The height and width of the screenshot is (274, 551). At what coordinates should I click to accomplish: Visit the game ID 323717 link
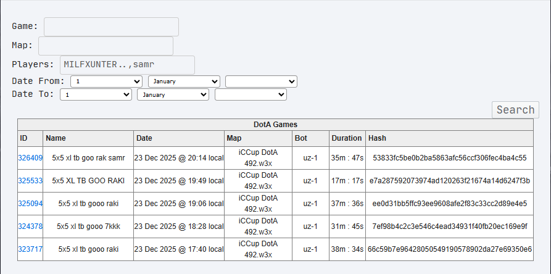30,249
